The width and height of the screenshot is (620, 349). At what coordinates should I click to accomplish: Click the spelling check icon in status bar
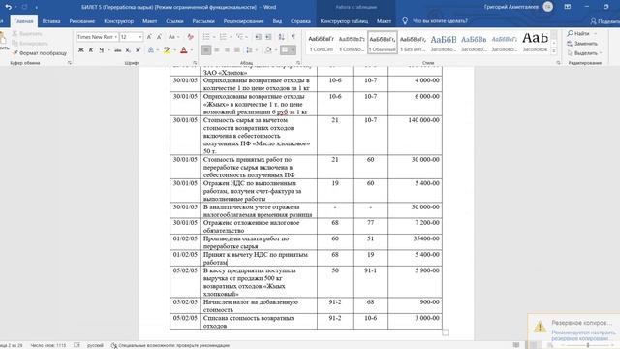[x=77, y=345]
